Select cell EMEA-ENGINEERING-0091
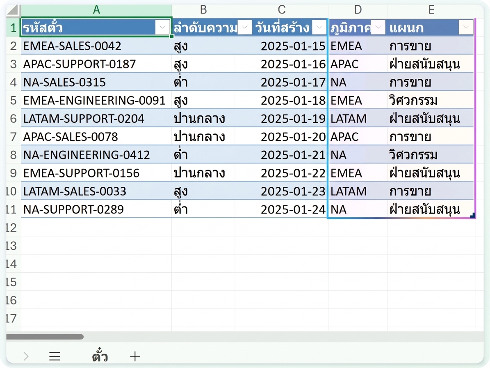Image resolution: width=490 pixels, height=368 pixels. 96,101
